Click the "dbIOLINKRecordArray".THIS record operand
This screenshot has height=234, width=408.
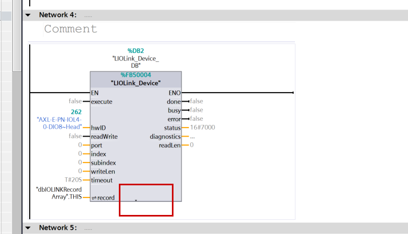coord(59,193)
